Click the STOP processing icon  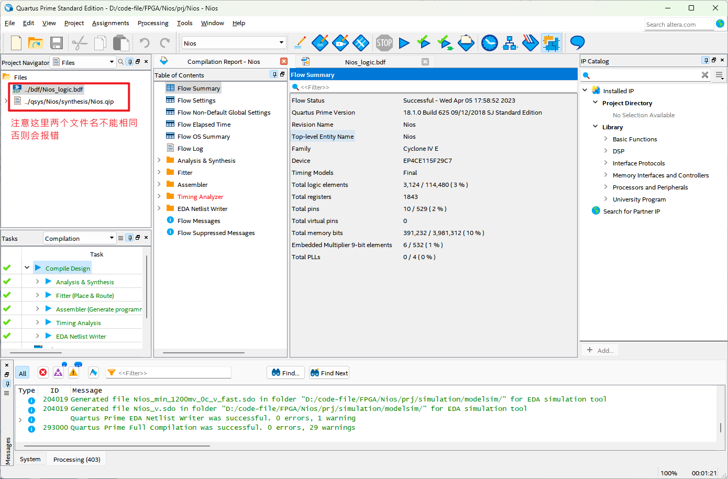point(384,43)
